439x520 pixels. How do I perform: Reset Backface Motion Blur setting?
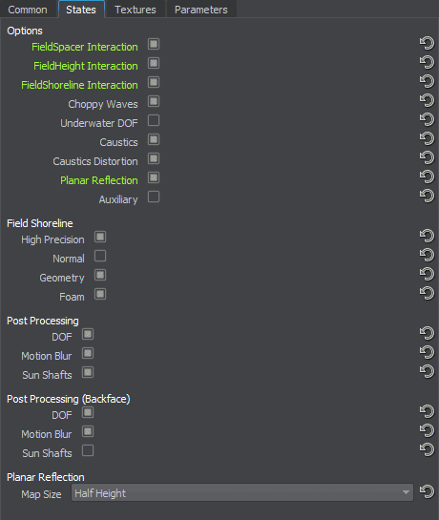pos(427,430)
